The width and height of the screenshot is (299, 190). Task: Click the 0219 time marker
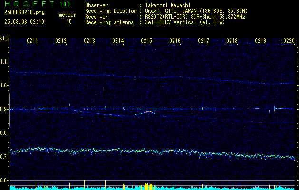click(x=260, y=41)
